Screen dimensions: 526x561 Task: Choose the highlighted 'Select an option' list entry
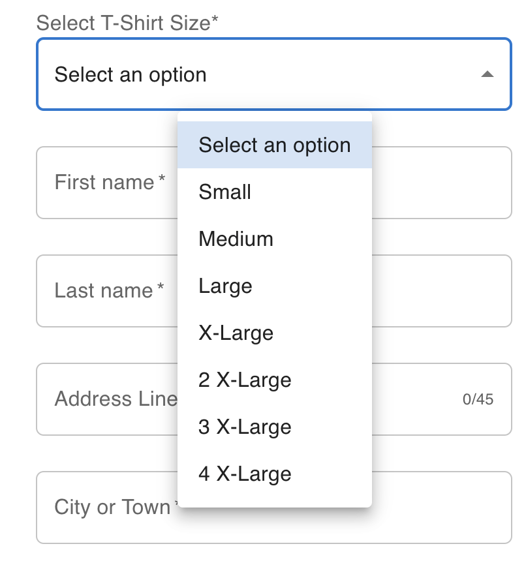pos(275,145)
